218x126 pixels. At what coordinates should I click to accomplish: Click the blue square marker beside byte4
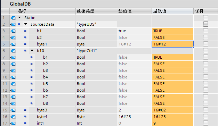(25, 117)
